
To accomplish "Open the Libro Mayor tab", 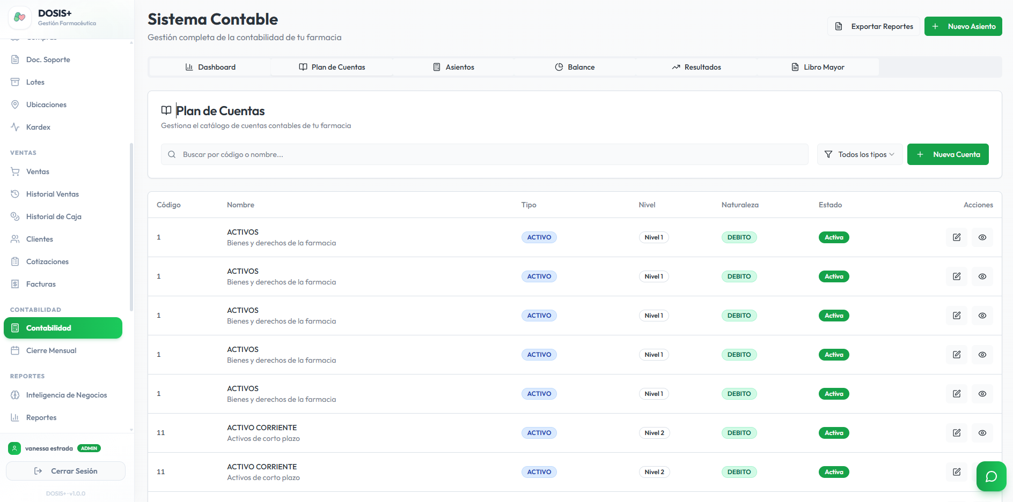I will 818,67.
